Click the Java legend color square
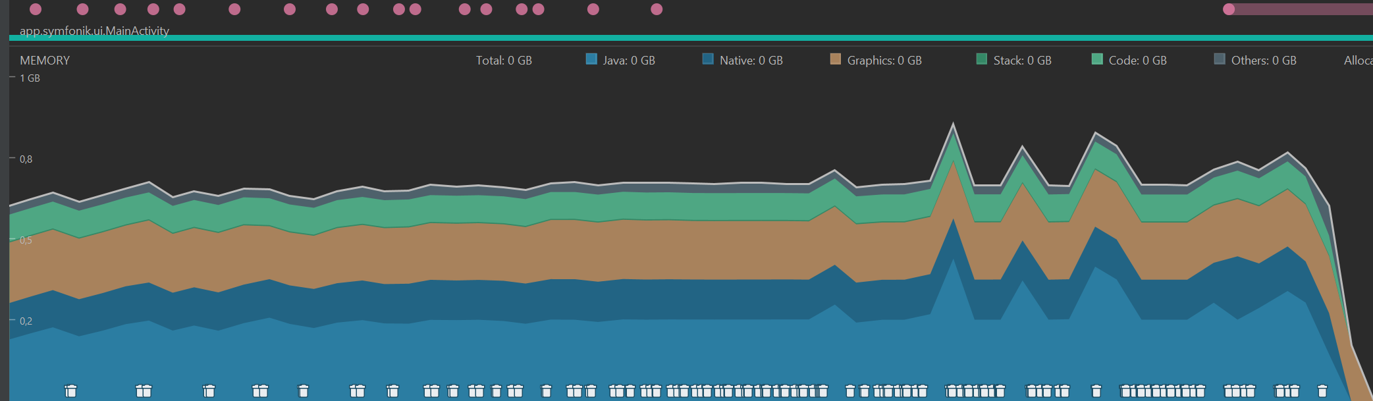Image resolution: width=1373 pixels, height=401 pixels. coord(591,59)
